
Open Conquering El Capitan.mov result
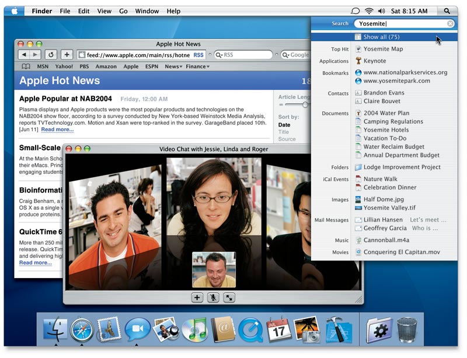(402, 252)
